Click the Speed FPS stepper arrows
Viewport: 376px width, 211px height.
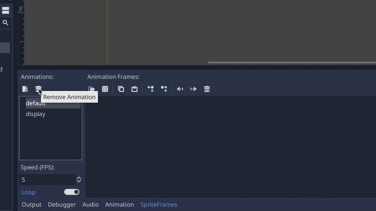pos(79,180)
